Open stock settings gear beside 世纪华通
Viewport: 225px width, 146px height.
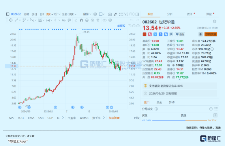[x=215, y=21]
